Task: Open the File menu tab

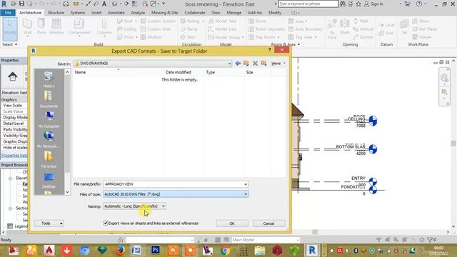Action: point(8,13)
